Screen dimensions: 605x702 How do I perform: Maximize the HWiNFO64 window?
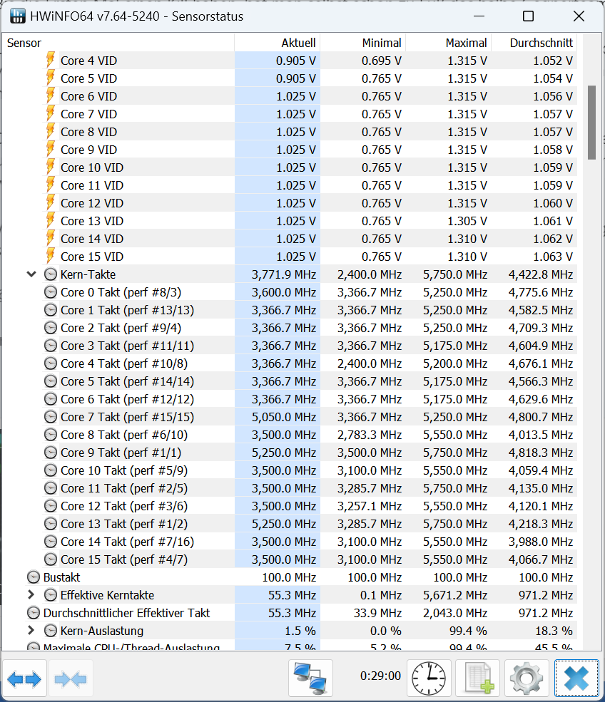coord(529,16)
